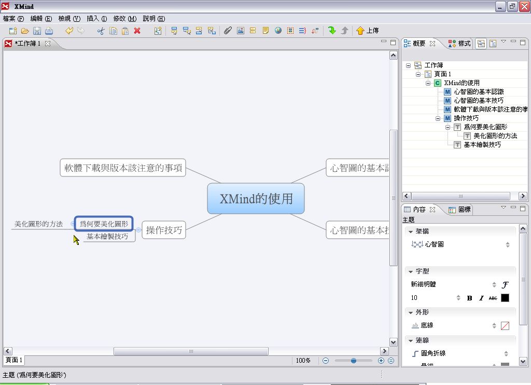Image resolution: width=531 pixels, height=385 pixels.
Task: Collapse the 字型 section
Action: [411, 271]
